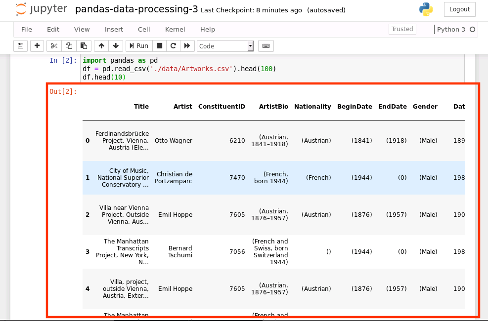Click row index 2 label
The height and width of the screenshot is (321, 488).
88,215
